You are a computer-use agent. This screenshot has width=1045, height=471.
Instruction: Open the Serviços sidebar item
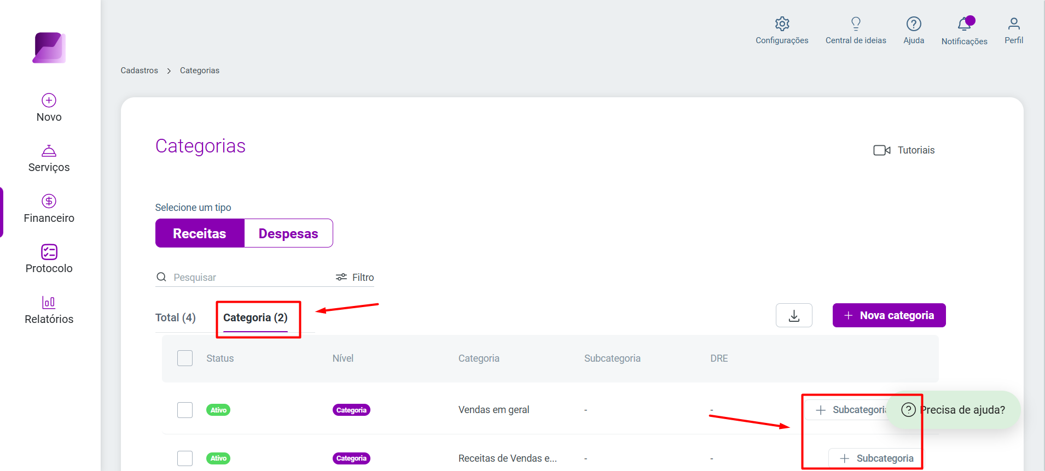[49, 158]
